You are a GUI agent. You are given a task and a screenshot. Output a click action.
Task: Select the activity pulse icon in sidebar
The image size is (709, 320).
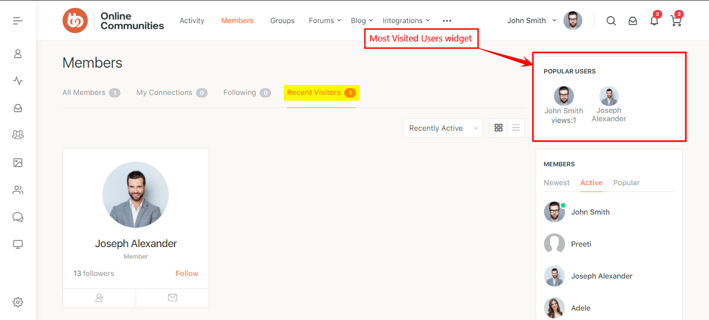pos(17,81)
